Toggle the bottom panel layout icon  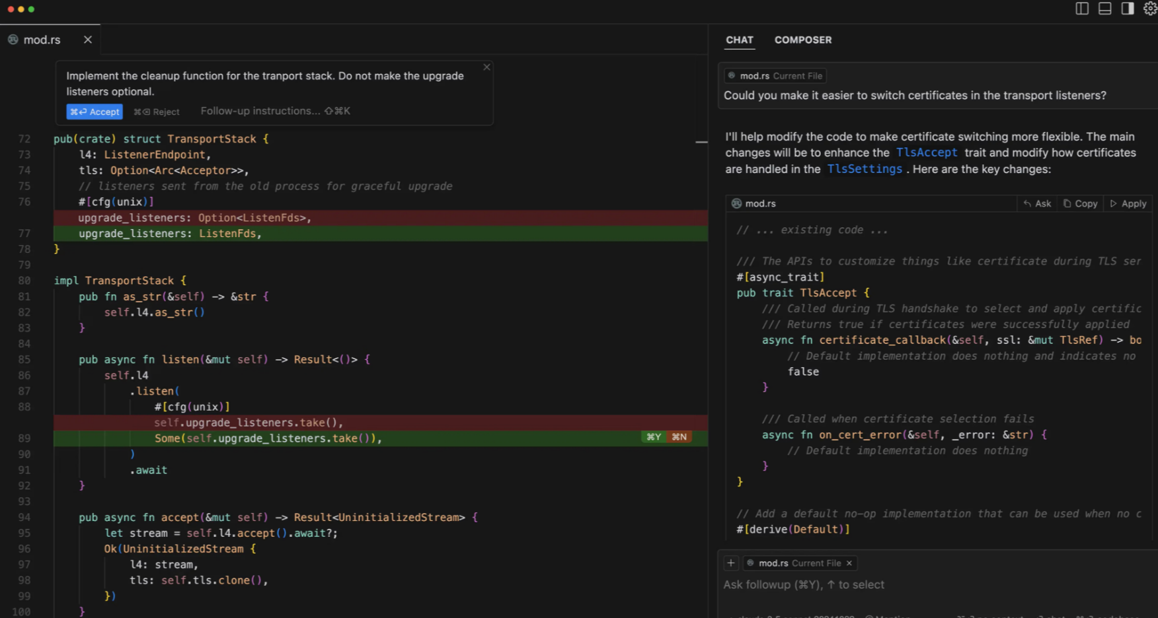pyautogui.click(x=1104, y=9)
